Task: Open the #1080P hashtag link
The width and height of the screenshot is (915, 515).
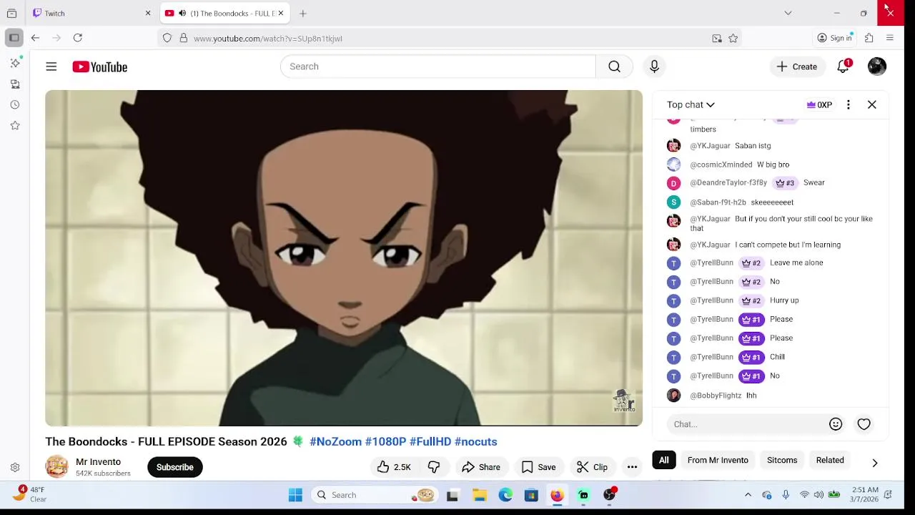Action: coord(385,441)
